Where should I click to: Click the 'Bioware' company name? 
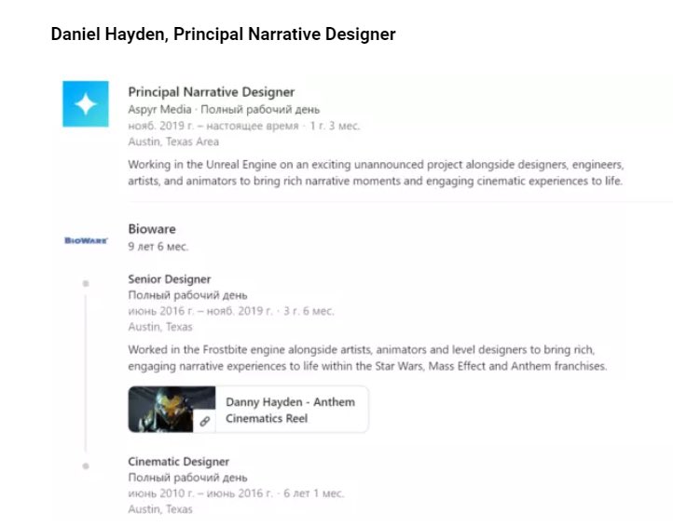point(152,229)
